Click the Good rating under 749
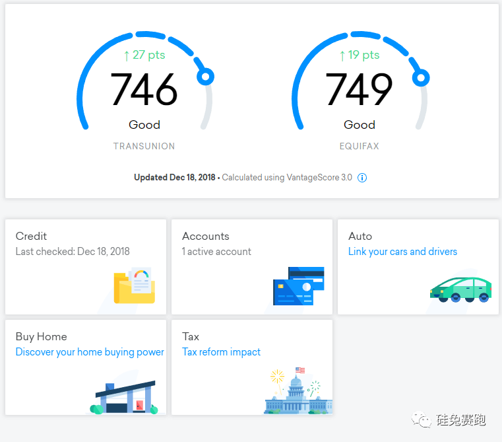The width and height of the screenshot is (502, 442). tap(360, 125)
